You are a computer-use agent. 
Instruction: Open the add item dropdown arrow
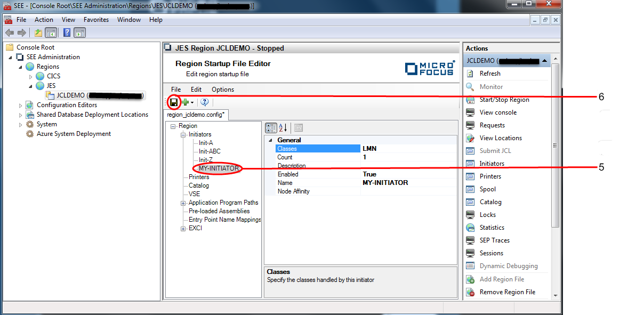[x=192, y=103]
